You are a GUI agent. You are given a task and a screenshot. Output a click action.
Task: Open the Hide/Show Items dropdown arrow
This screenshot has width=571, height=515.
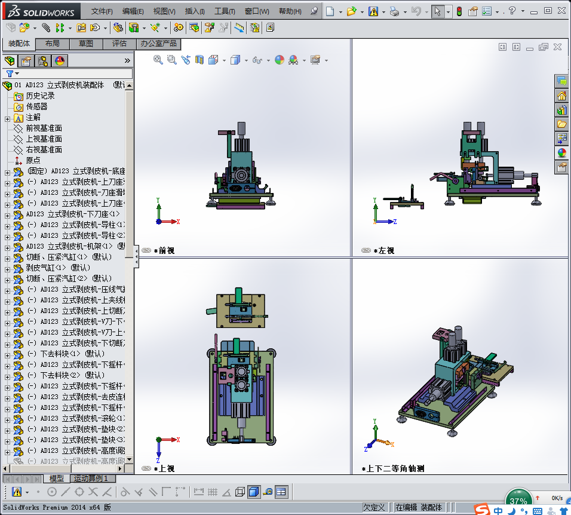pos(268,60)
